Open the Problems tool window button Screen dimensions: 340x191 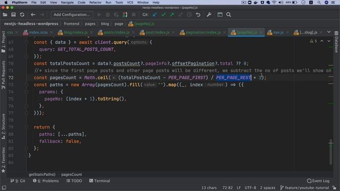pyautogui.click(x=46, y=181)
